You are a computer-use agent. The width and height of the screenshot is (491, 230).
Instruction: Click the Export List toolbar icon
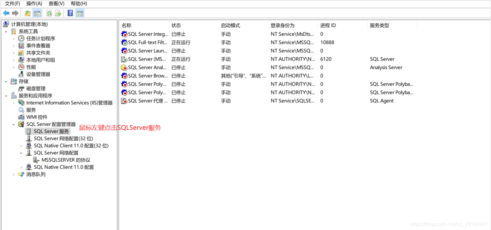tap(58, 13)
